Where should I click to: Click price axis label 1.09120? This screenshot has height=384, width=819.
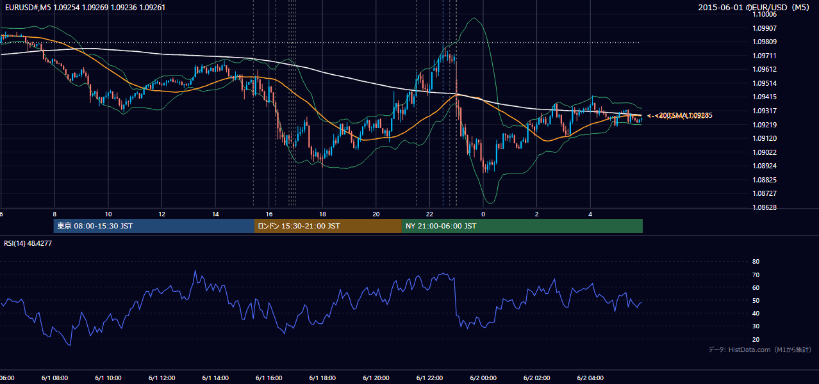click(x=764, y=138)
